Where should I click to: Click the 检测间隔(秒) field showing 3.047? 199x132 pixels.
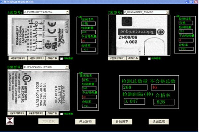(134, 101)
